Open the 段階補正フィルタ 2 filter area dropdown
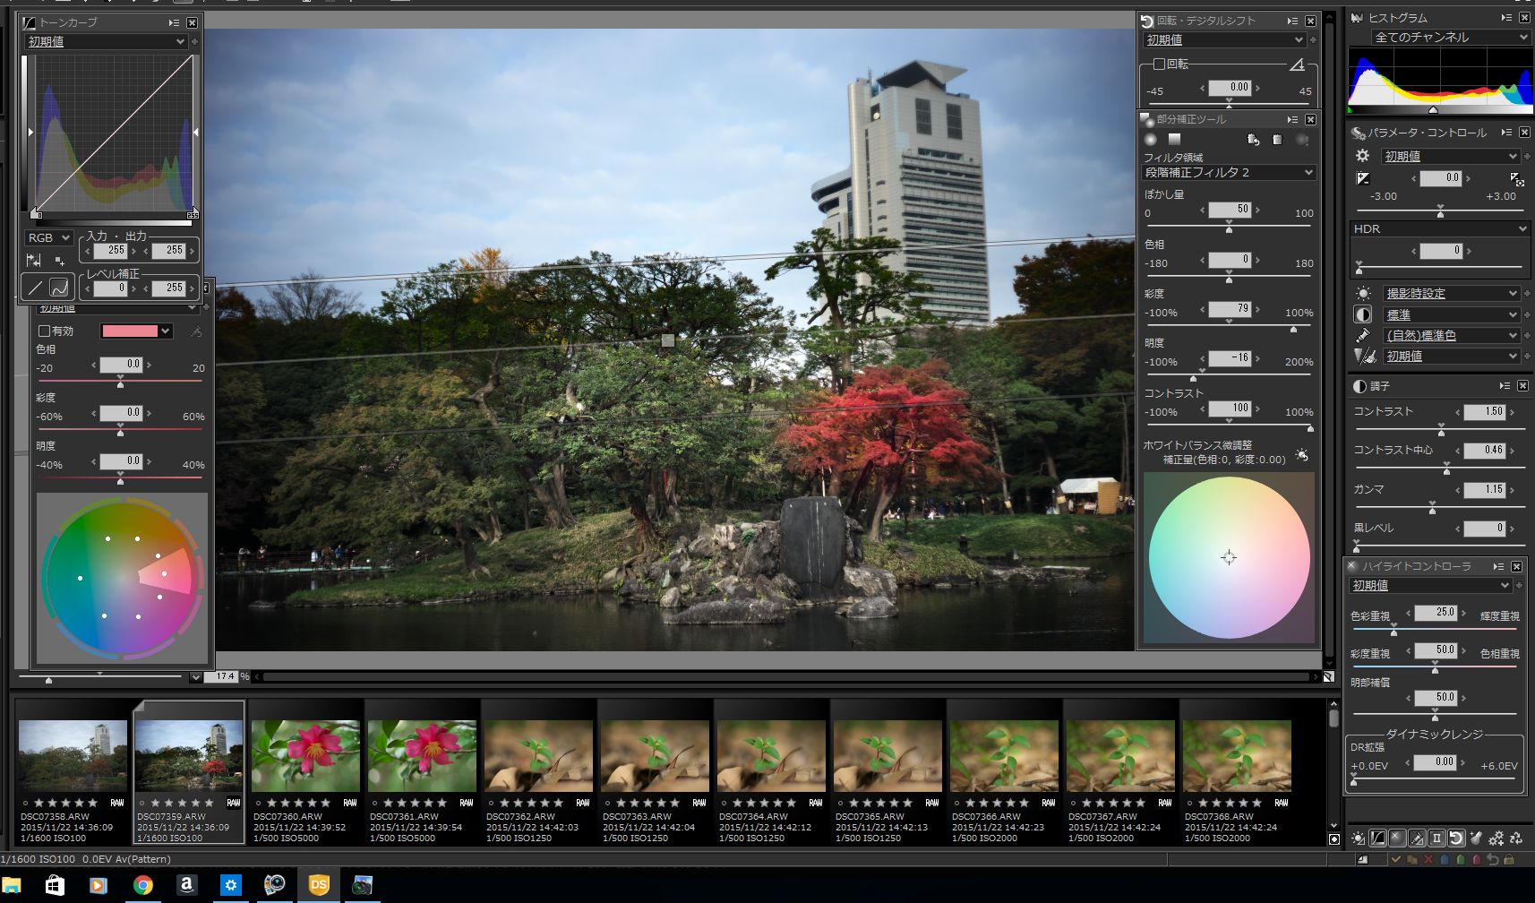 click(x=1229, y=172)
